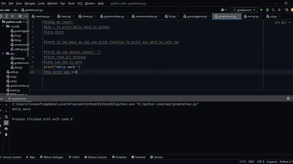Close the heart.py editor tab
Screen dimensions: 293x164
[74, 16]
